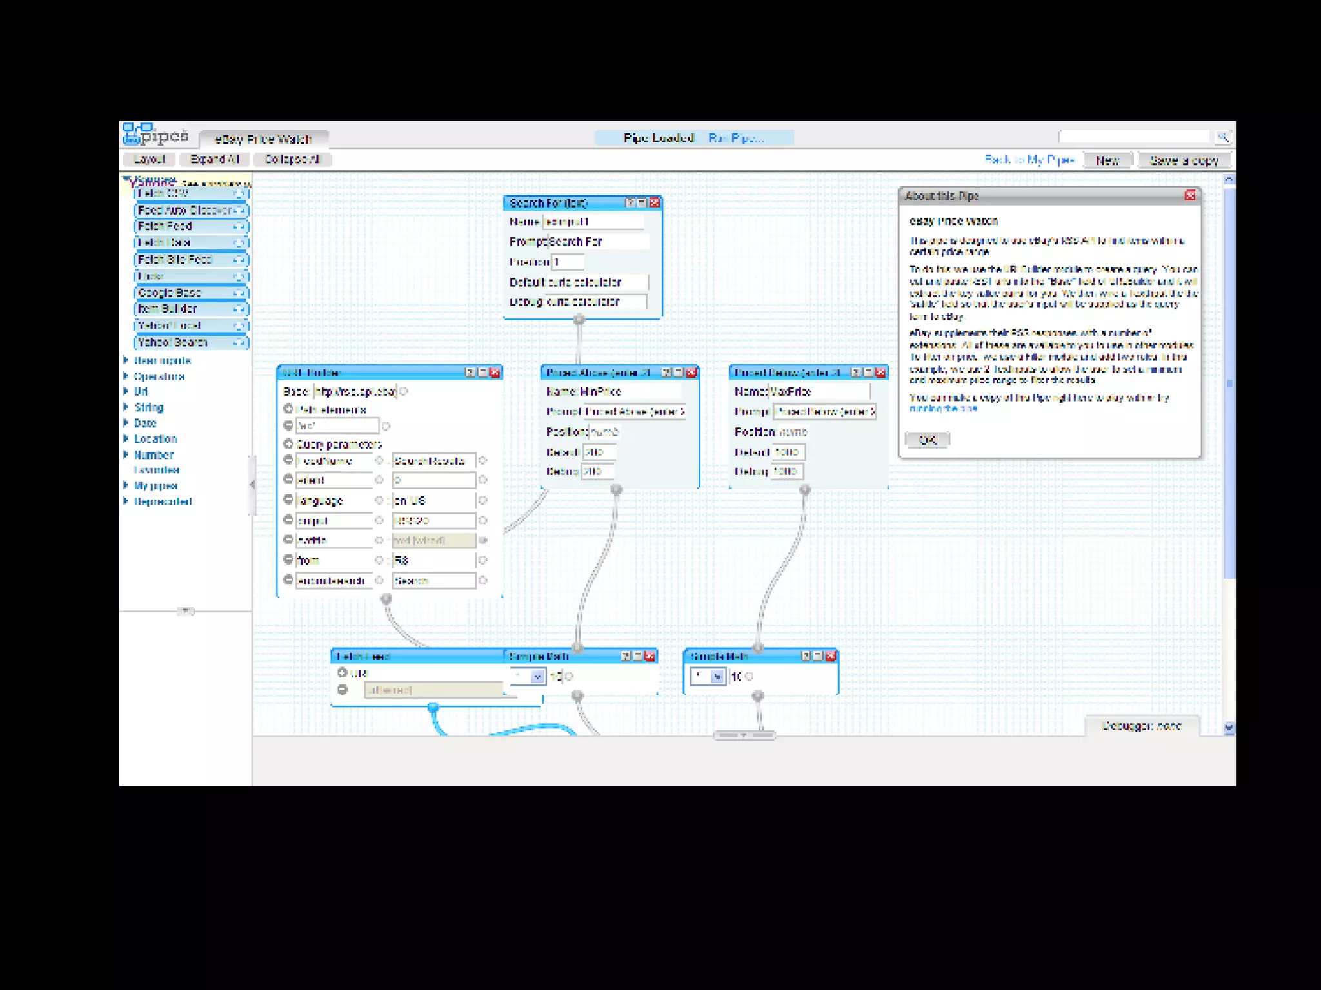1321x990 pixels.
Task: Collapse the left module sidebar handle
Action: [x=252, y=485]
